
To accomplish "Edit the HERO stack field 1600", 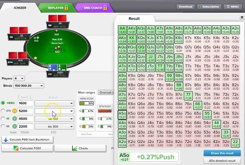I will [x=25, y=103].
